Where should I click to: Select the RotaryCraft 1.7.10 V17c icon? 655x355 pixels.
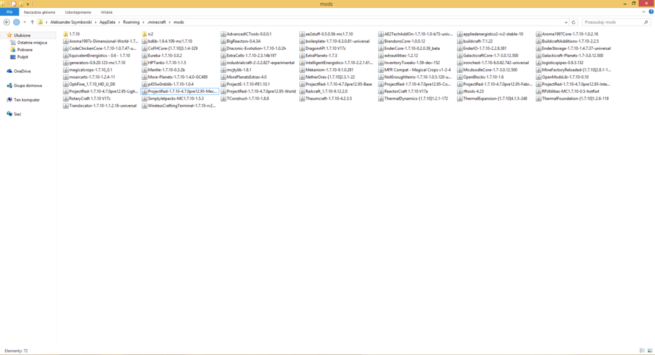pos(65,98)
